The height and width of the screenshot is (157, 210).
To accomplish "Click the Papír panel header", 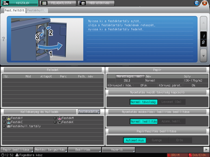I will click(157, 70).
